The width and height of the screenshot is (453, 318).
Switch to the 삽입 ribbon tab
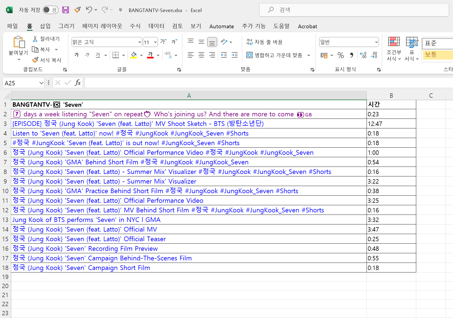(x=45, y=26)
